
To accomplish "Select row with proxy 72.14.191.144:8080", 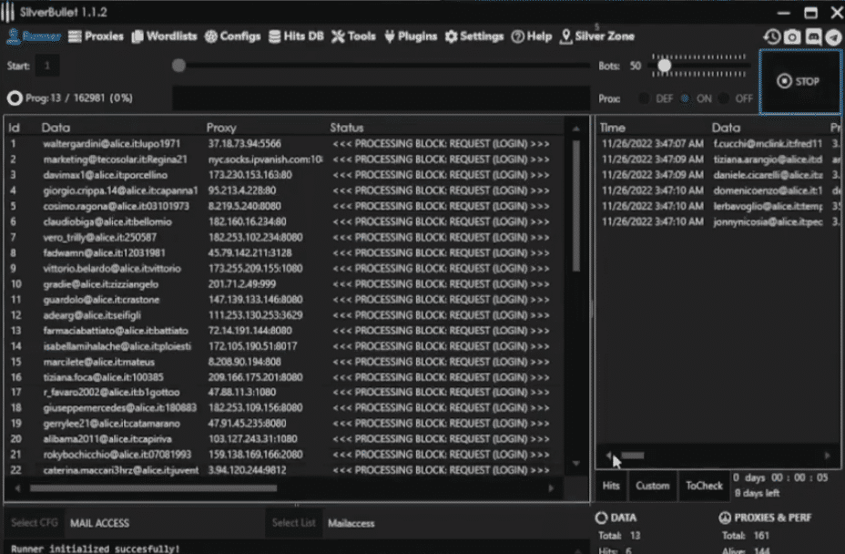I will click(284, 331).
